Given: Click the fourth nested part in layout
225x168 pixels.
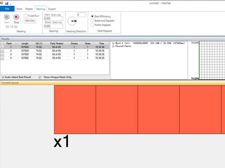Looking at the screenshot, I should coord(200,109).
